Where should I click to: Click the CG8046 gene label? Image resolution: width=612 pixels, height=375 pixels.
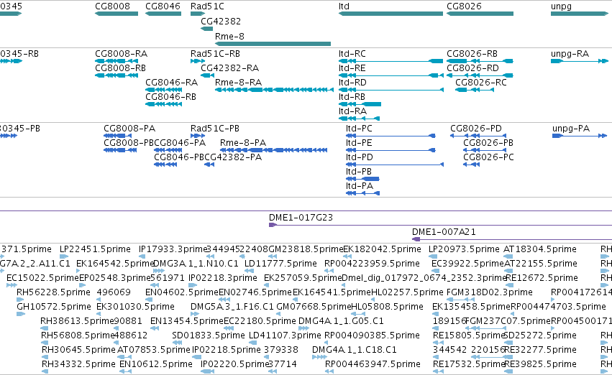click(163, 6)
